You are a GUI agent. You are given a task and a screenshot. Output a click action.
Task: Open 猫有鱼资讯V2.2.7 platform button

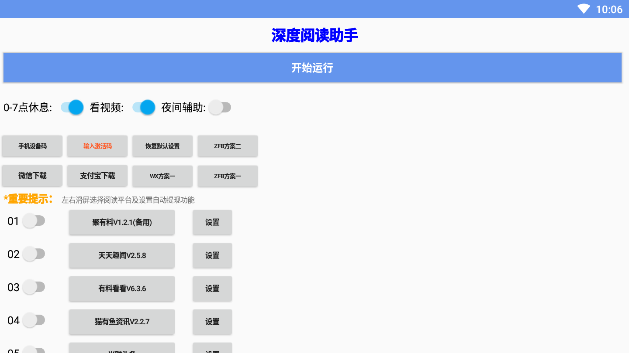pos(122,322)
